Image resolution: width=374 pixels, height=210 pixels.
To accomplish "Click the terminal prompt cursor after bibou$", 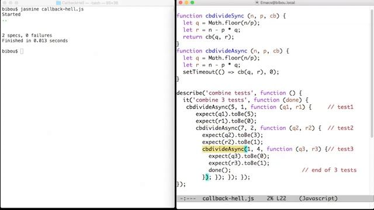I will [22, 51].
